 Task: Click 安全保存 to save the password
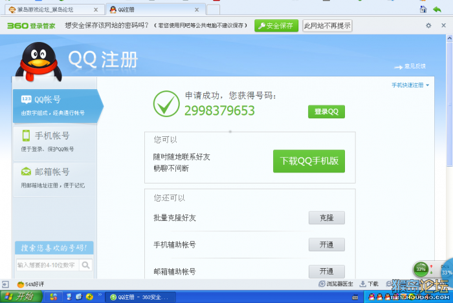pyautogui.click(x=276, y=26)
